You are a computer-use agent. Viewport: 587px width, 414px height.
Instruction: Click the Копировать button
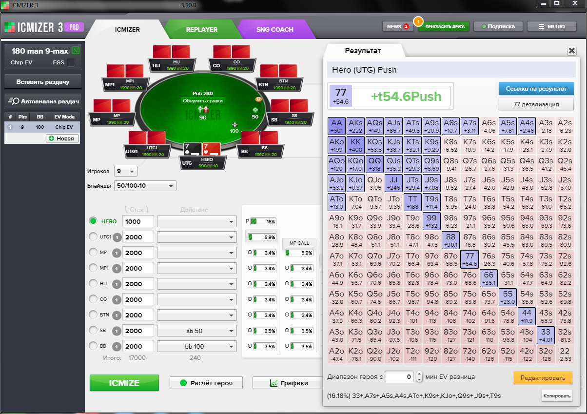click(x=556, y=395)
